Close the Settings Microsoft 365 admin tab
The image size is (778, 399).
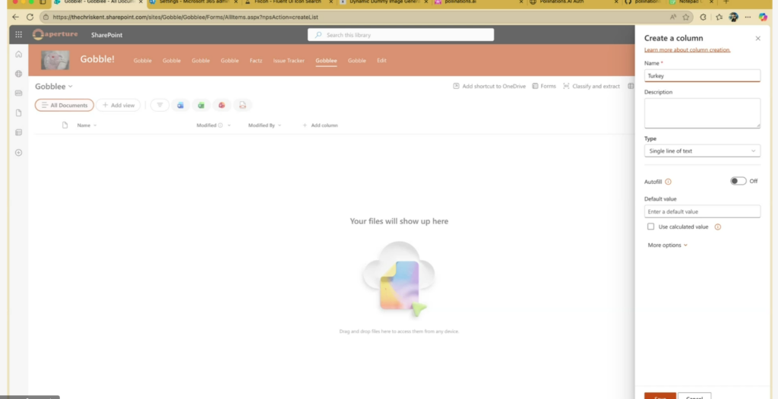click(x=236, y=2)
